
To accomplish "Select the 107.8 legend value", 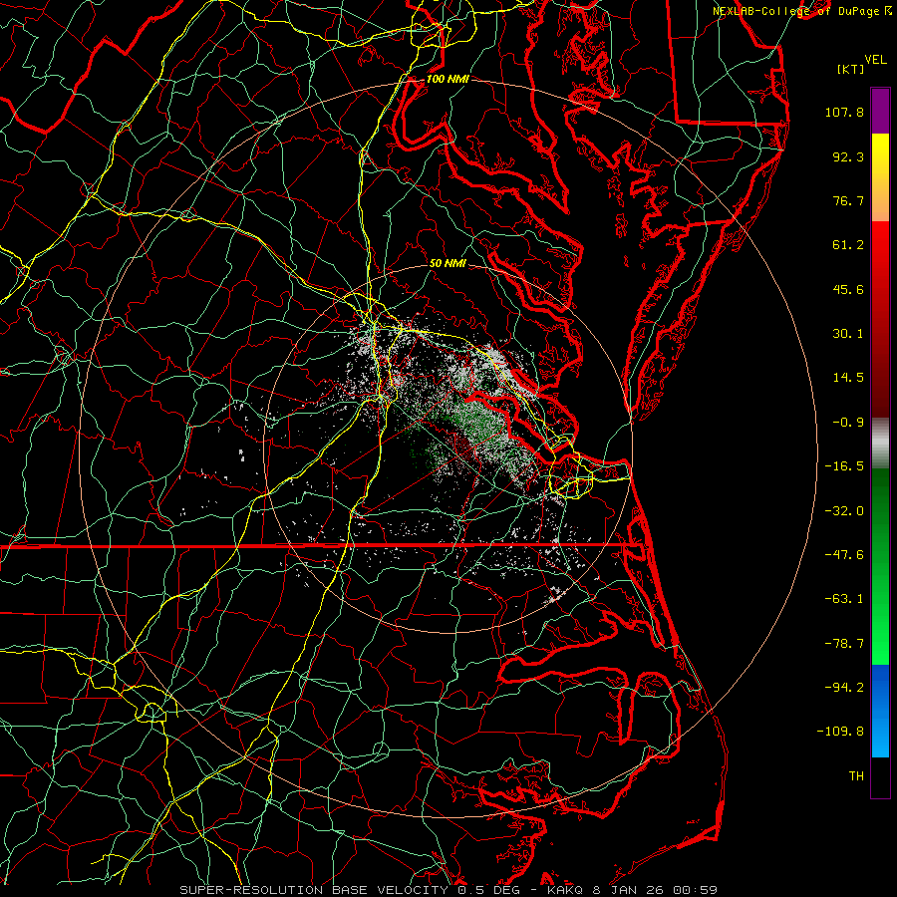I will [844, 112].
